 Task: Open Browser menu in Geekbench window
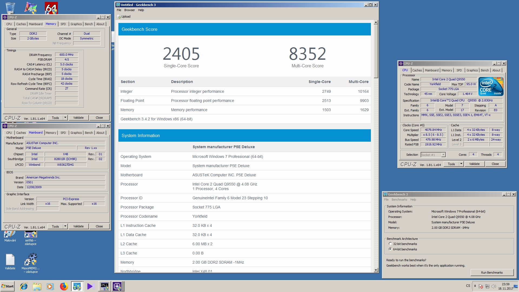129,10
